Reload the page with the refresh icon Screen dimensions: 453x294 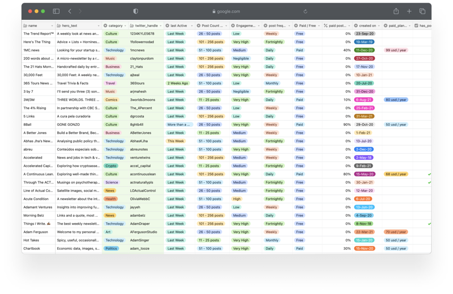(x=305, y=11)
